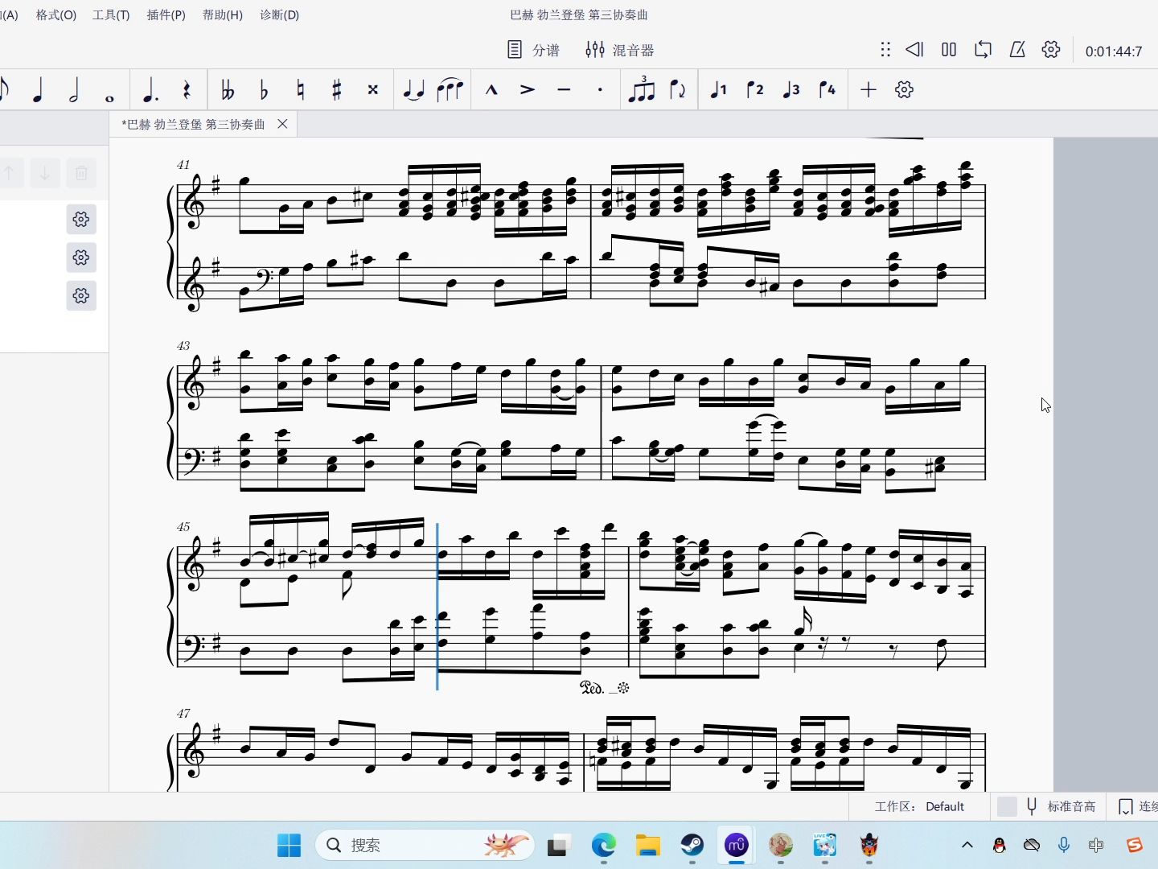Open third instrument settings gear
Screen dimensions: 1158x869
[81, 296]
